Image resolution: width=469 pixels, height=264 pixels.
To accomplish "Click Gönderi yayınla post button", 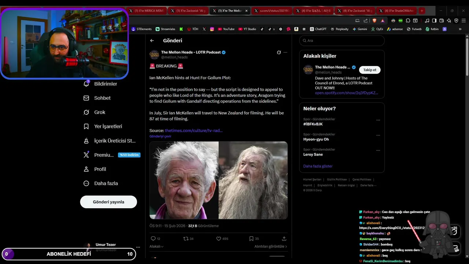I will 108,202.
